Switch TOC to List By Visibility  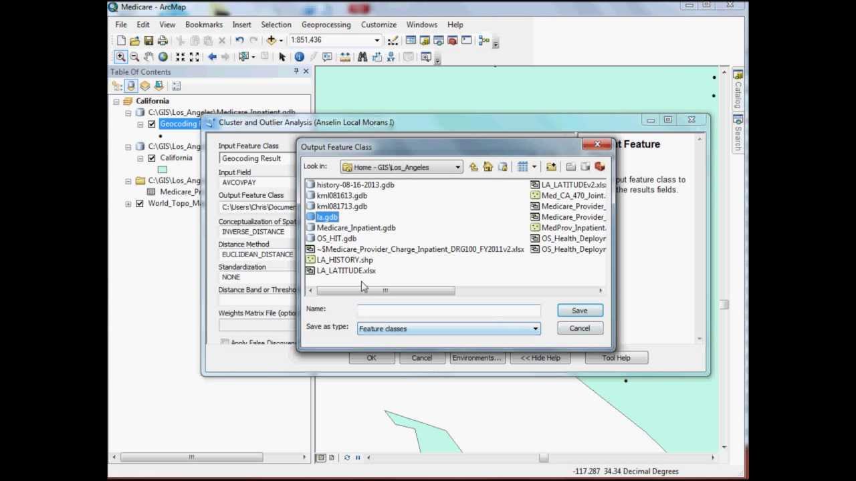(145, 86)
